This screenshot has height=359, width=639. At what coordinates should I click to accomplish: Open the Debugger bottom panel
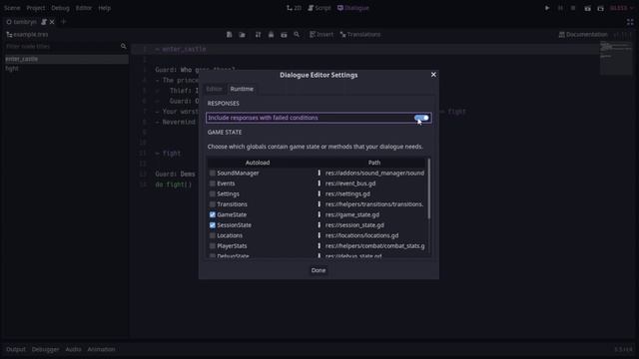point(45,349)
